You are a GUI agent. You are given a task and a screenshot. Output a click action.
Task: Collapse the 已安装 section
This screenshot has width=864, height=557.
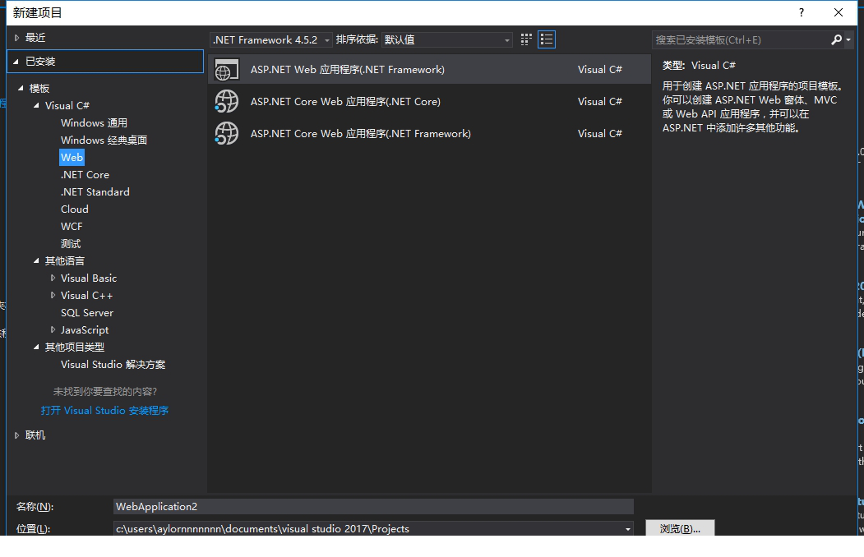click(x=16, y=62)
